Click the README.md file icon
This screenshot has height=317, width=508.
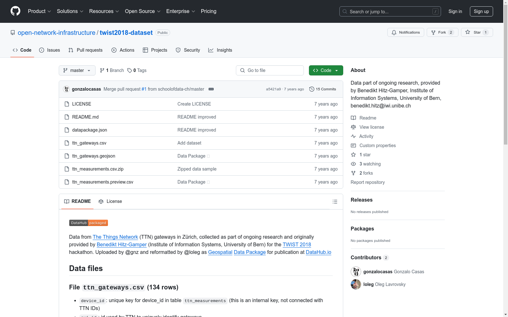(67, 117)
